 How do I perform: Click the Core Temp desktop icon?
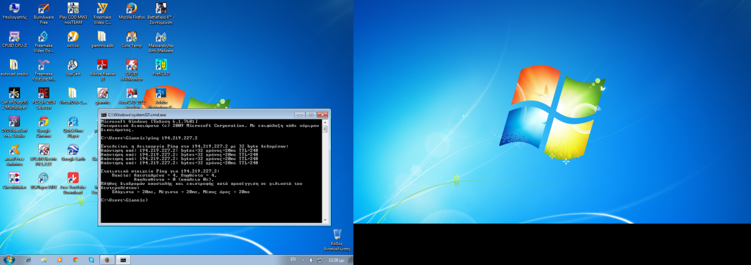point(131,37)
